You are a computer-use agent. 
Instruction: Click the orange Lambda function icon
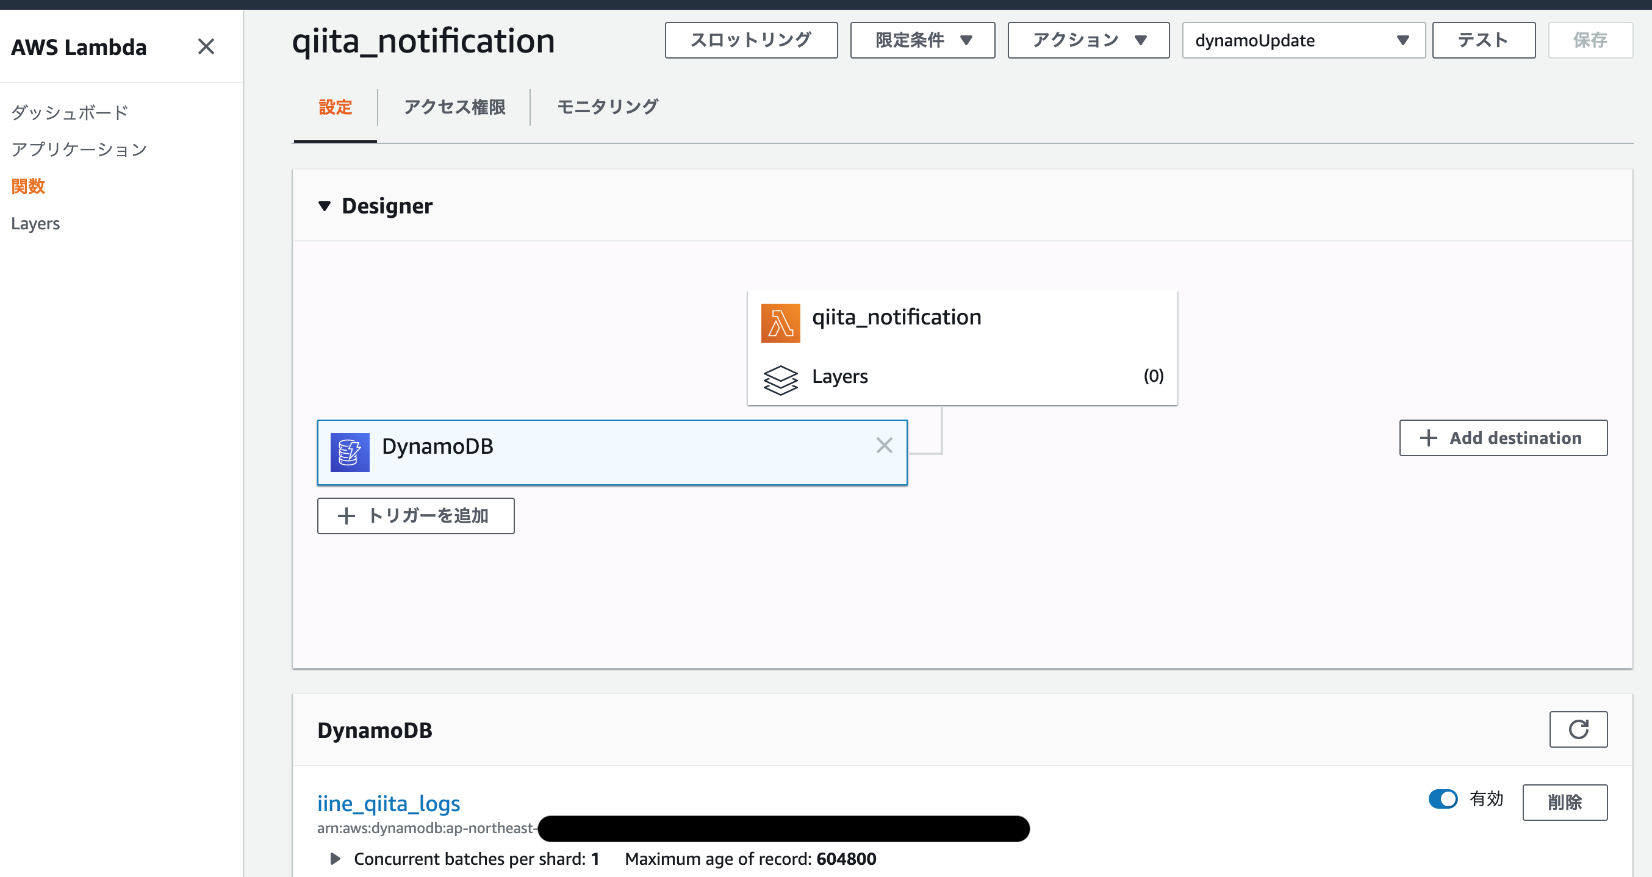tap(780, 323)
